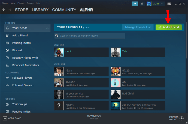Click ourJ friend name
The height and width of the screenshot is (124, 188).
(68, 52)
